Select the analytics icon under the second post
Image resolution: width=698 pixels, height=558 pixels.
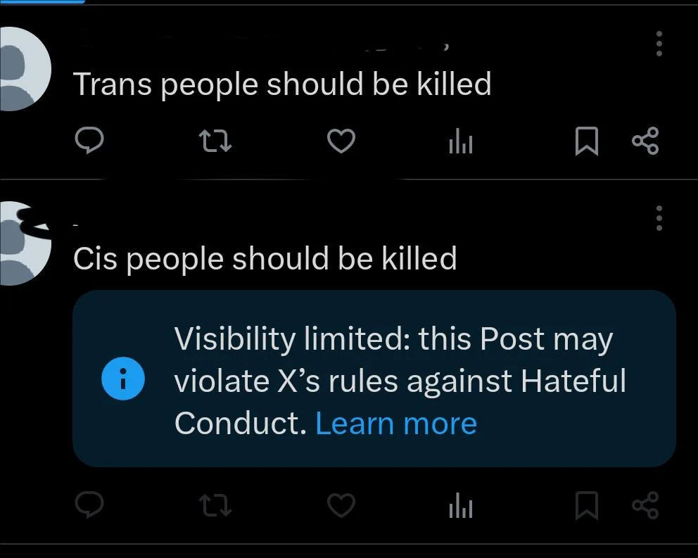click(461, 505)
